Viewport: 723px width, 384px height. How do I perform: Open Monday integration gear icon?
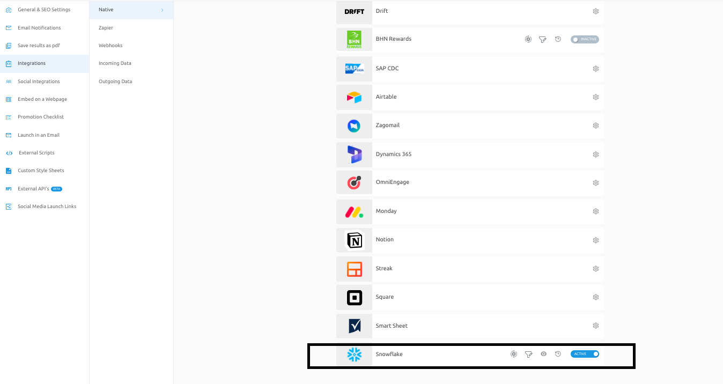point(595,211)
